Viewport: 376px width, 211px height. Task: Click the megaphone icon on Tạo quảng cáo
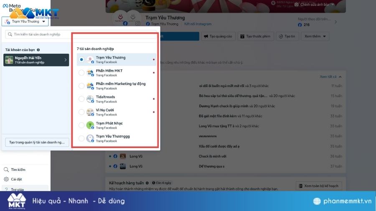point(206,36)
